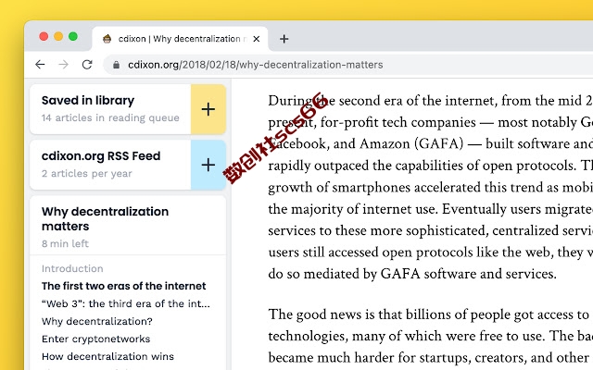Click the lock icon in address bar
Image resolution: width=593 pixels, height=370 pixels.
coord(116,65)
